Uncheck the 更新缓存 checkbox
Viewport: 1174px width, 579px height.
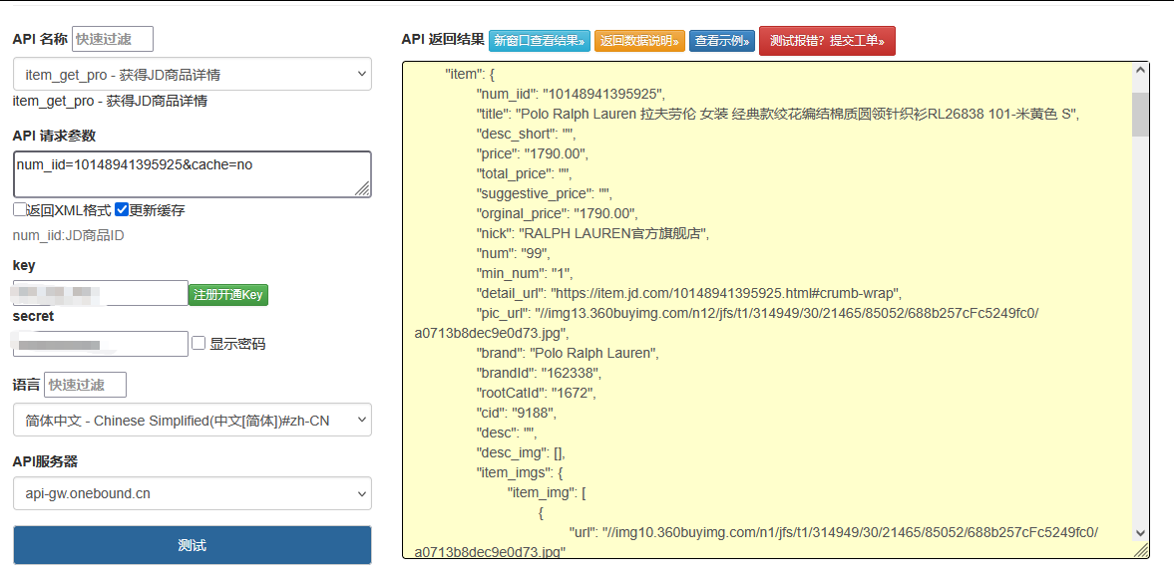pos(120,209)
